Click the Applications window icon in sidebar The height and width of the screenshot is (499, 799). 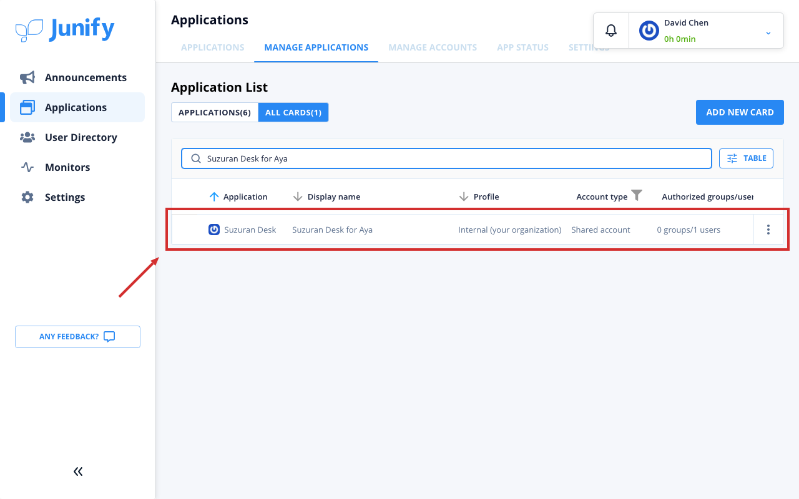pos(27,107)
